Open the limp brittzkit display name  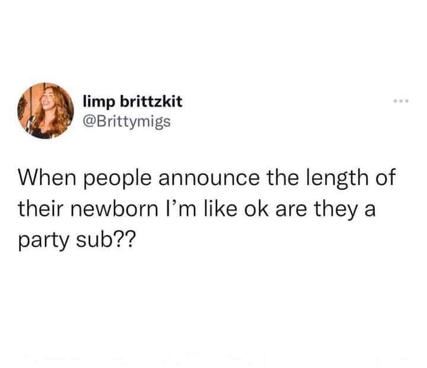133,102
